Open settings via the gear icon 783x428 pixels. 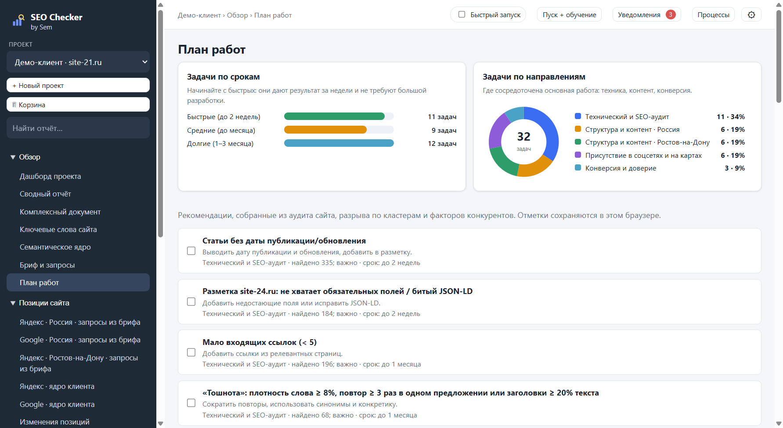(751, 15)
